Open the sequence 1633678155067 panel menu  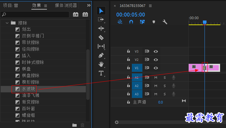coord(150,6)
